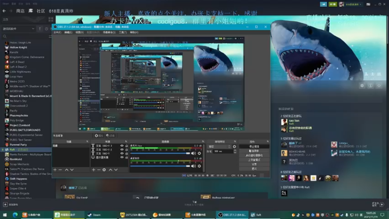Open the Edit menu in OBS
389x219 pixels.
[x=68, y=32]
